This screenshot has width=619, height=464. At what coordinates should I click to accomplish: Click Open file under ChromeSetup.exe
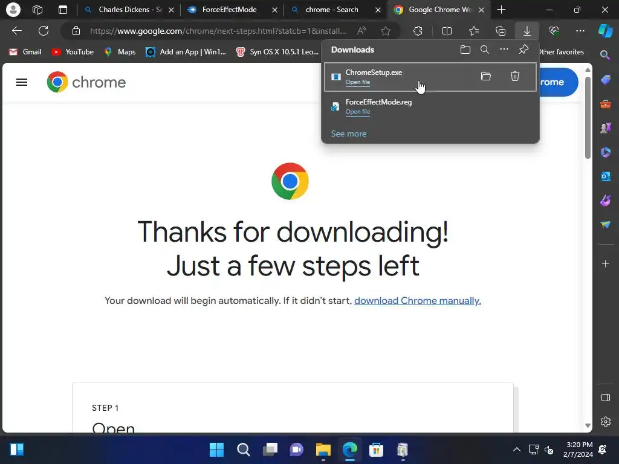click(x=358, y=82)
